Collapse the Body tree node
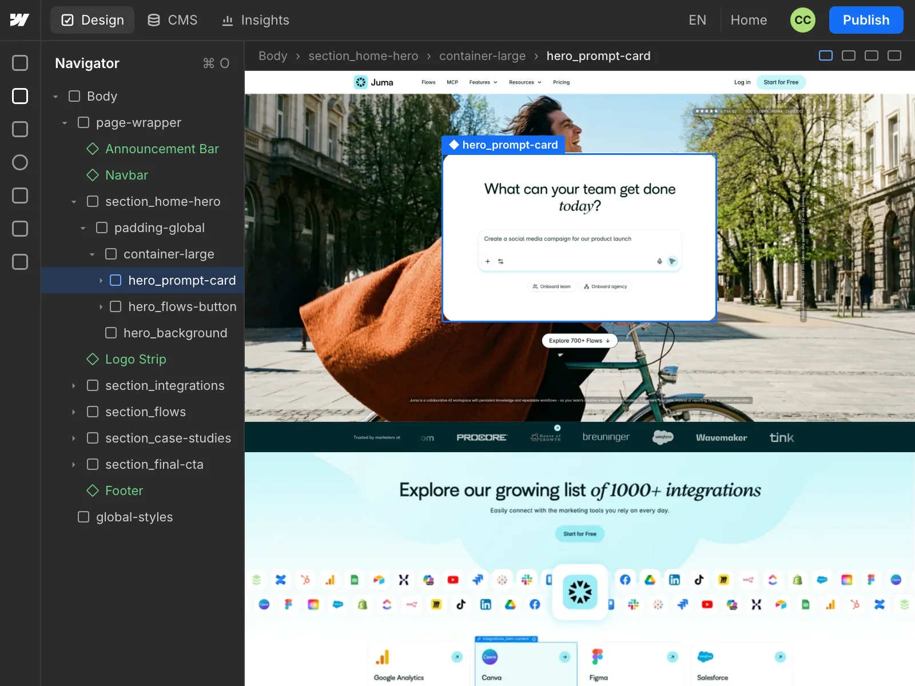915x686 pixels. click(x=55, y=97)
